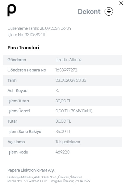Image resolution: width=126 pixels, height=188 pixels.
Task: Click the Papara logo
Action: pos(12,10)
